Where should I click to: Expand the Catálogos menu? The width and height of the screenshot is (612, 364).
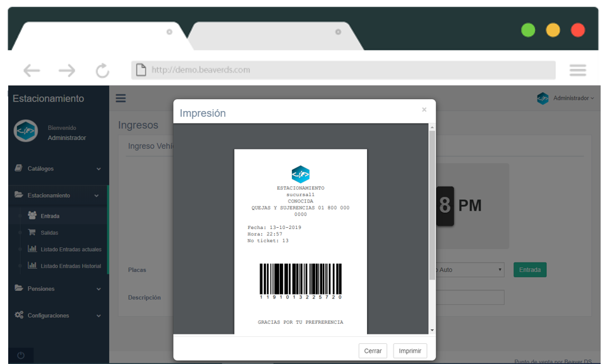click(59, 168)
